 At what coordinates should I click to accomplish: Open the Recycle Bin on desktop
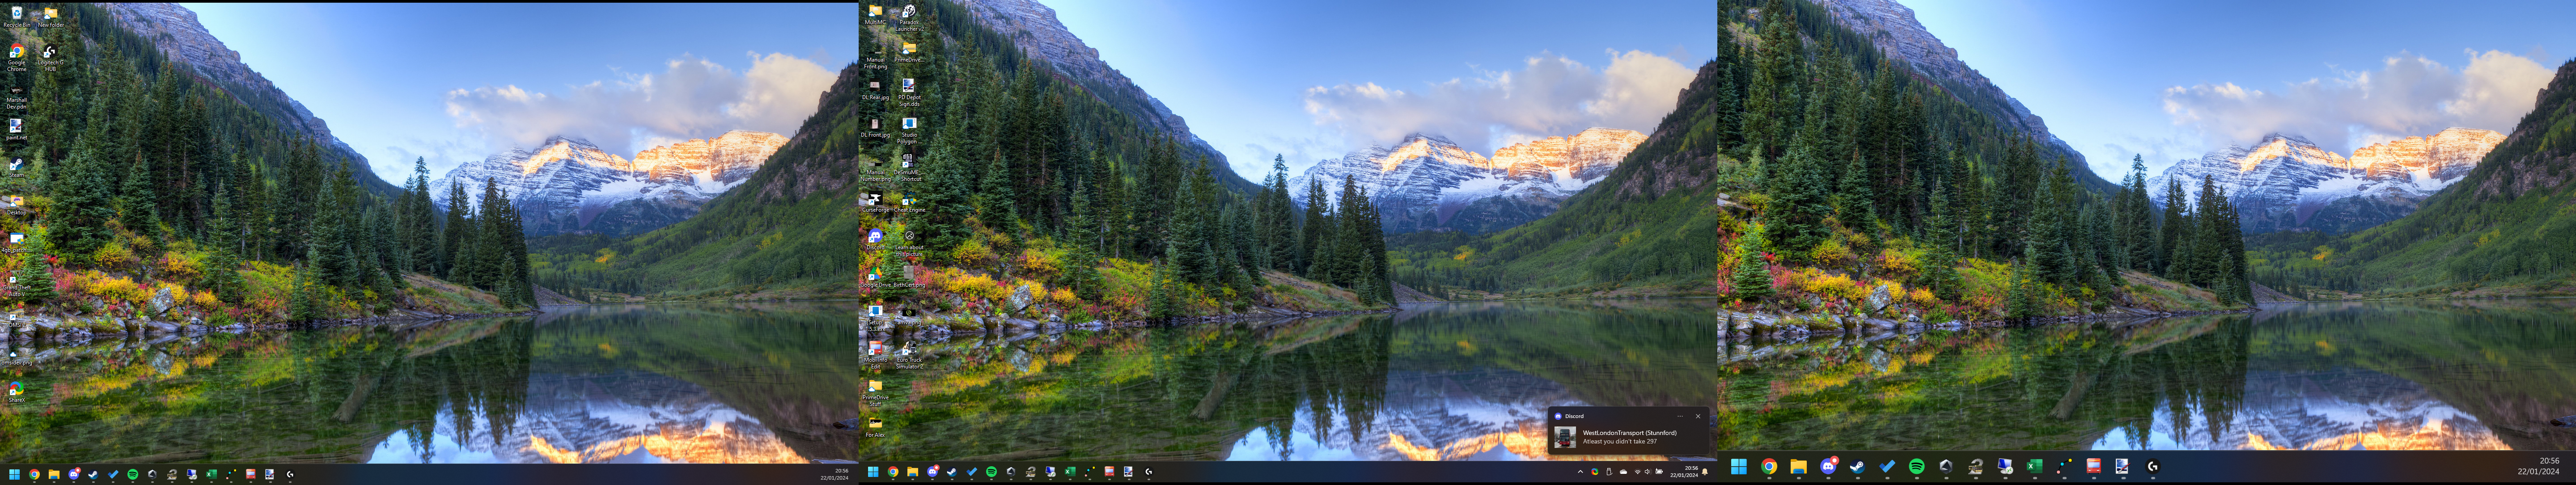(x=16, y=14)
